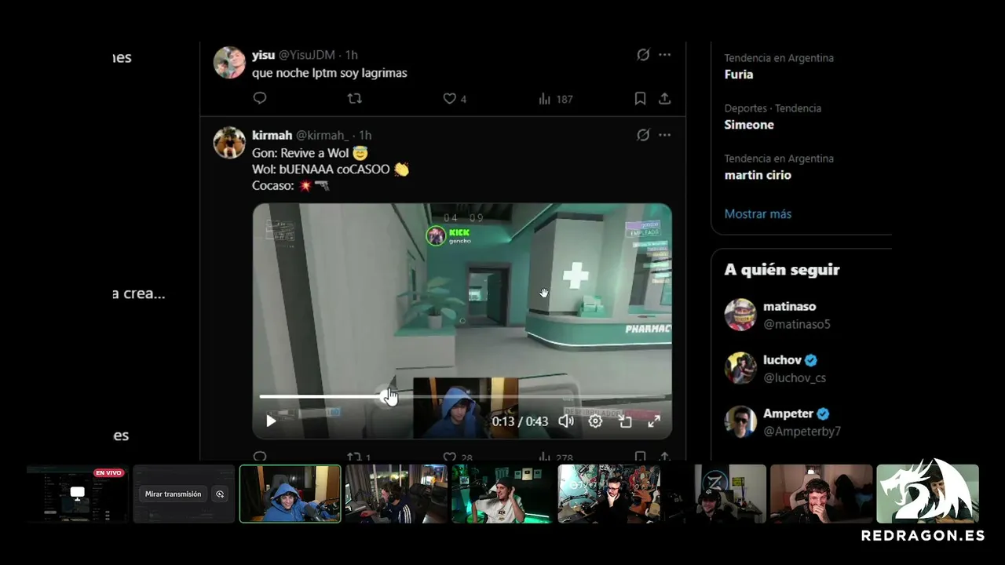This screenshot has height=565, width=1005.
Task: Select the green-lit room streamer camera
Action: tap(502, 494)
